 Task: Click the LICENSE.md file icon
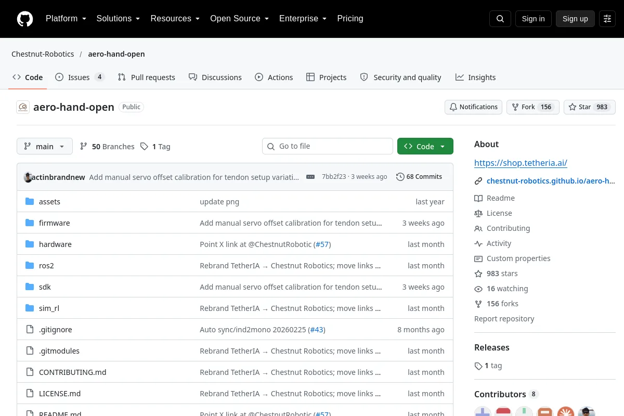(x=30, y=394)
